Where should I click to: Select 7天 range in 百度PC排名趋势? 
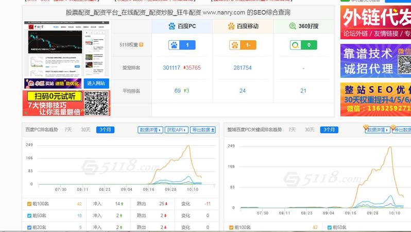[68, 129]
